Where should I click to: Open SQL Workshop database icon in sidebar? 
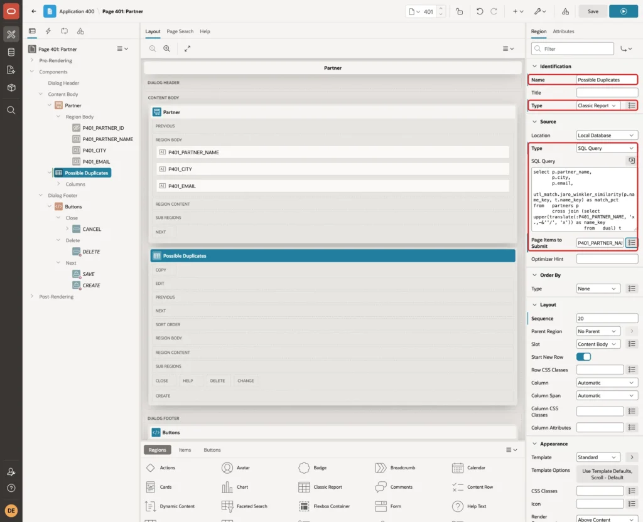pyautogui.click(x=11, y=52)
